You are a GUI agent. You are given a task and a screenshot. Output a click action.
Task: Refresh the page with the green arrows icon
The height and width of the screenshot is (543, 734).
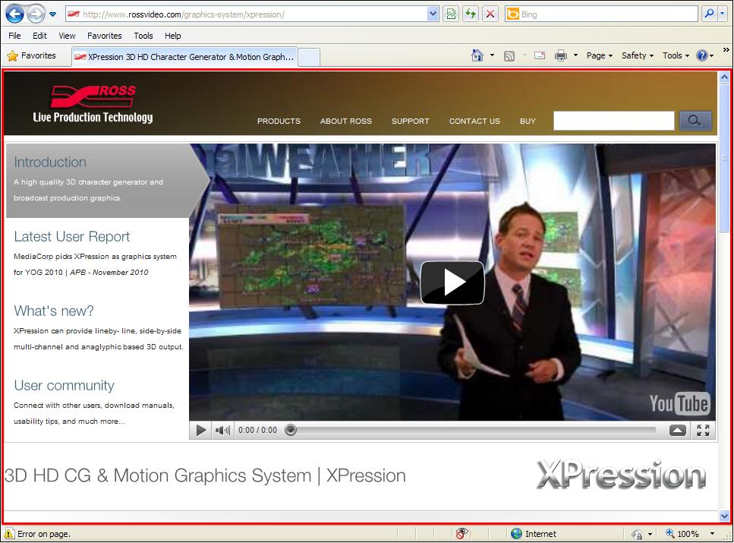click(x=471, y=14)
